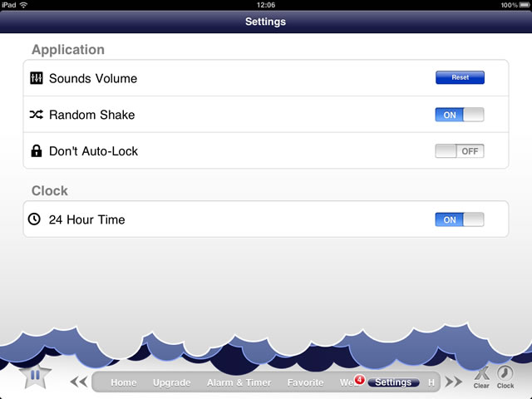Image resolution: width=532 pixels, height=399 pixels.
Task: Tap the Don't Auto-Lock padlock icon
Action: pos(37,151)
